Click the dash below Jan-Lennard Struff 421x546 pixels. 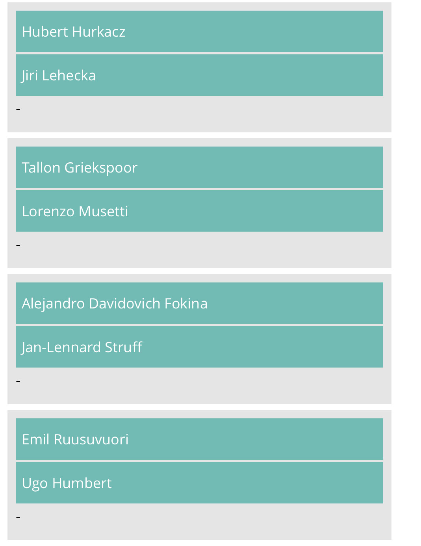[18, 381]
